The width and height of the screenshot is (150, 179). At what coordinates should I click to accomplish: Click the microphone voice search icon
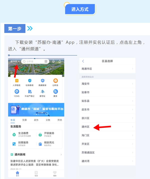[53, 61]
